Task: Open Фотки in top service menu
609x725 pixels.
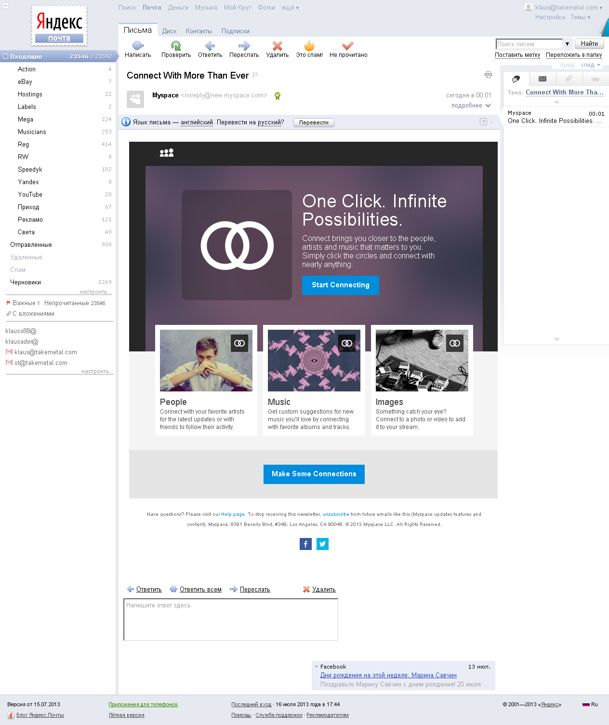Action: click(x=266, y=8)
